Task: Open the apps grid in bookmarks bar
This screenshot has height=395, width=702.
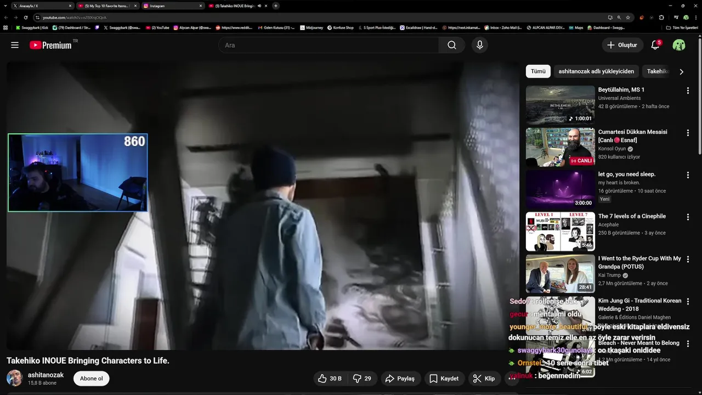Action: [5, 27]
